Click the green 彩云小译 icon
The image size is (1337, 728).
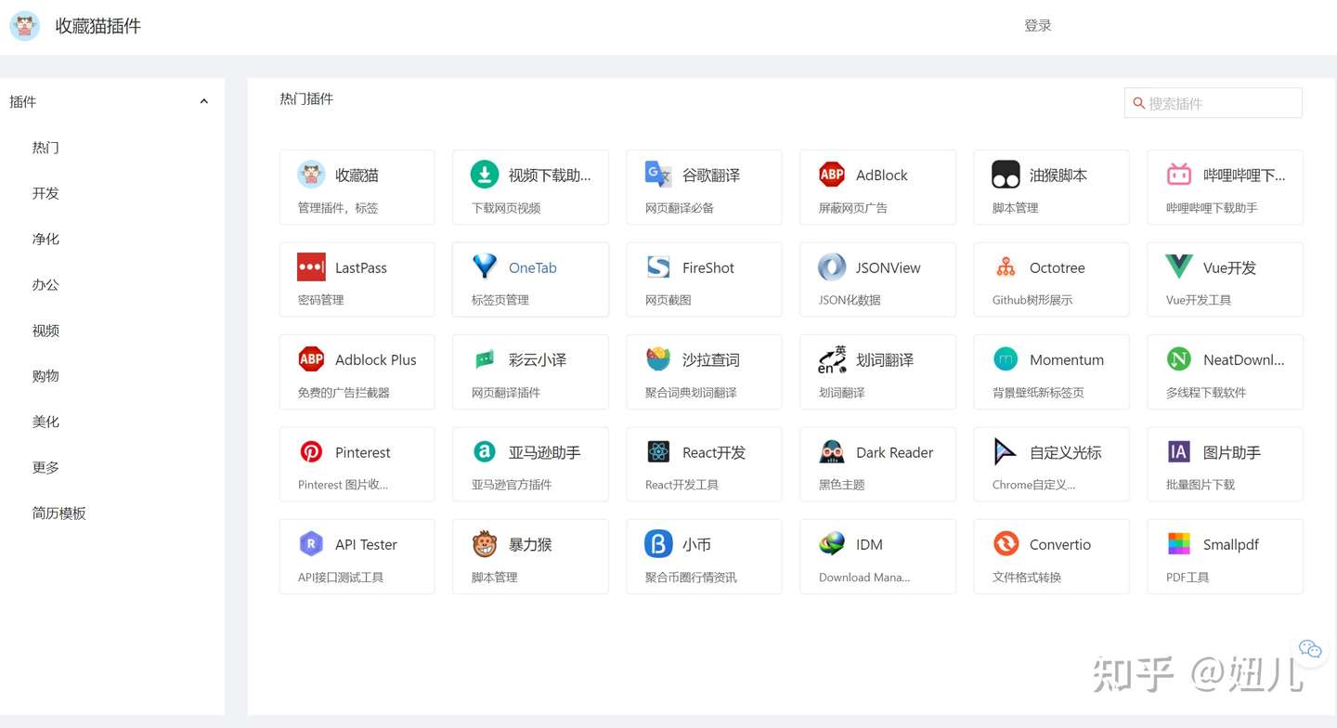pos(485,358)
